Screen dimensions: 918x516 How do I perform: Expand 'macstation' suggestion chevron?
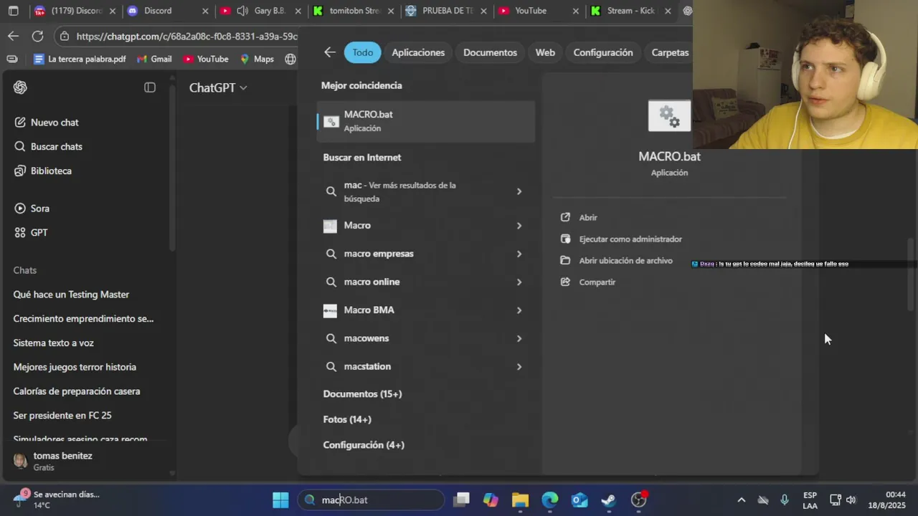click(x=519, y=367)
